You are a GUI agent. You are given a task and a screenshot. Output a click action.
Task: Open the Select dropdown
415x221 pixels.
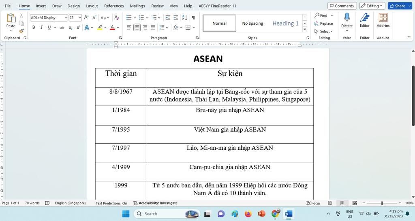coord(323,31)
